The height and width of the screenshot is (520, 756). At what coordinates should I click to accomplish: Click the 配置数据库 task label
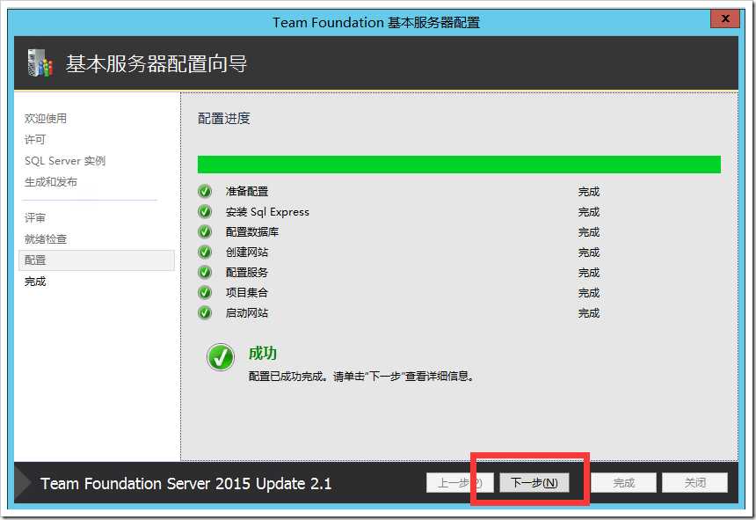tap(252, 232)
